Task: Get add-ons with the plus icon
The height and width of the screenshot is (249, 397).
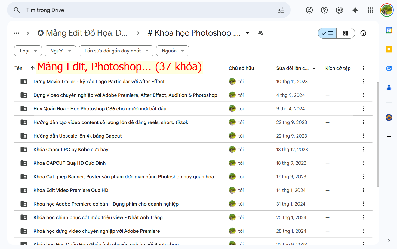Action: [389, 136]
